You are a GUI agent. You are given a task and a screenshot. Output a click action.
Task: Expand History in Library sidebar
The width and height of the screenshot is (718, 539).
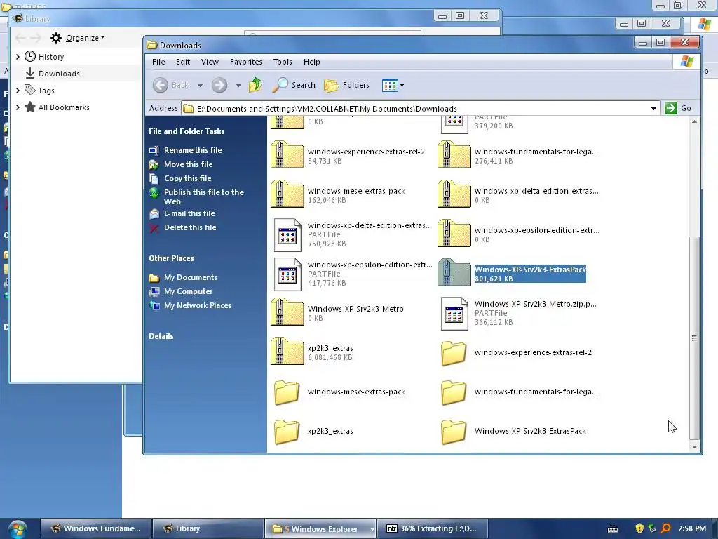[x=18, y=56]
